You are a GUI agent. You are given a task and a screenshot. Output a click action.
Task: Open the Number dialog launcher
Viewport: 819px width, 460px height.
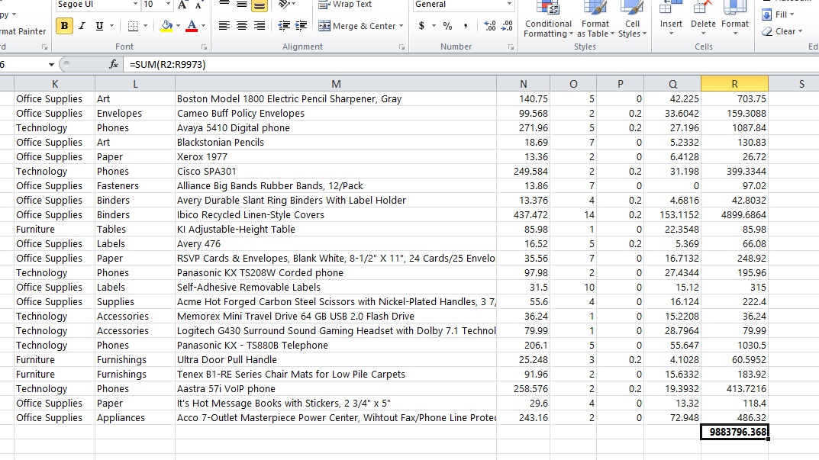tap(511, 47)
